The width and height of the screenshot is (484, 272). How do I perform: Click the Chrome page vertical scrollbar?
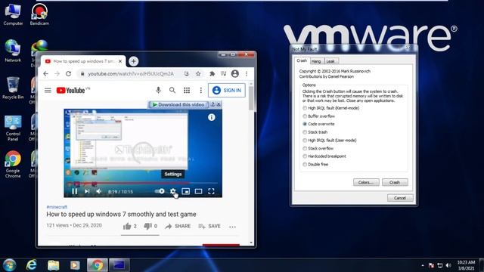(251, 99)
